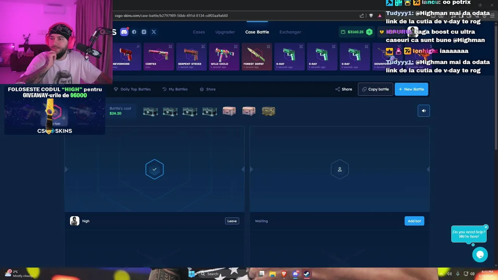Open the Facebook social icon
Image resolution: width=498 pixels, height=280 pixels.
[134, 32]
